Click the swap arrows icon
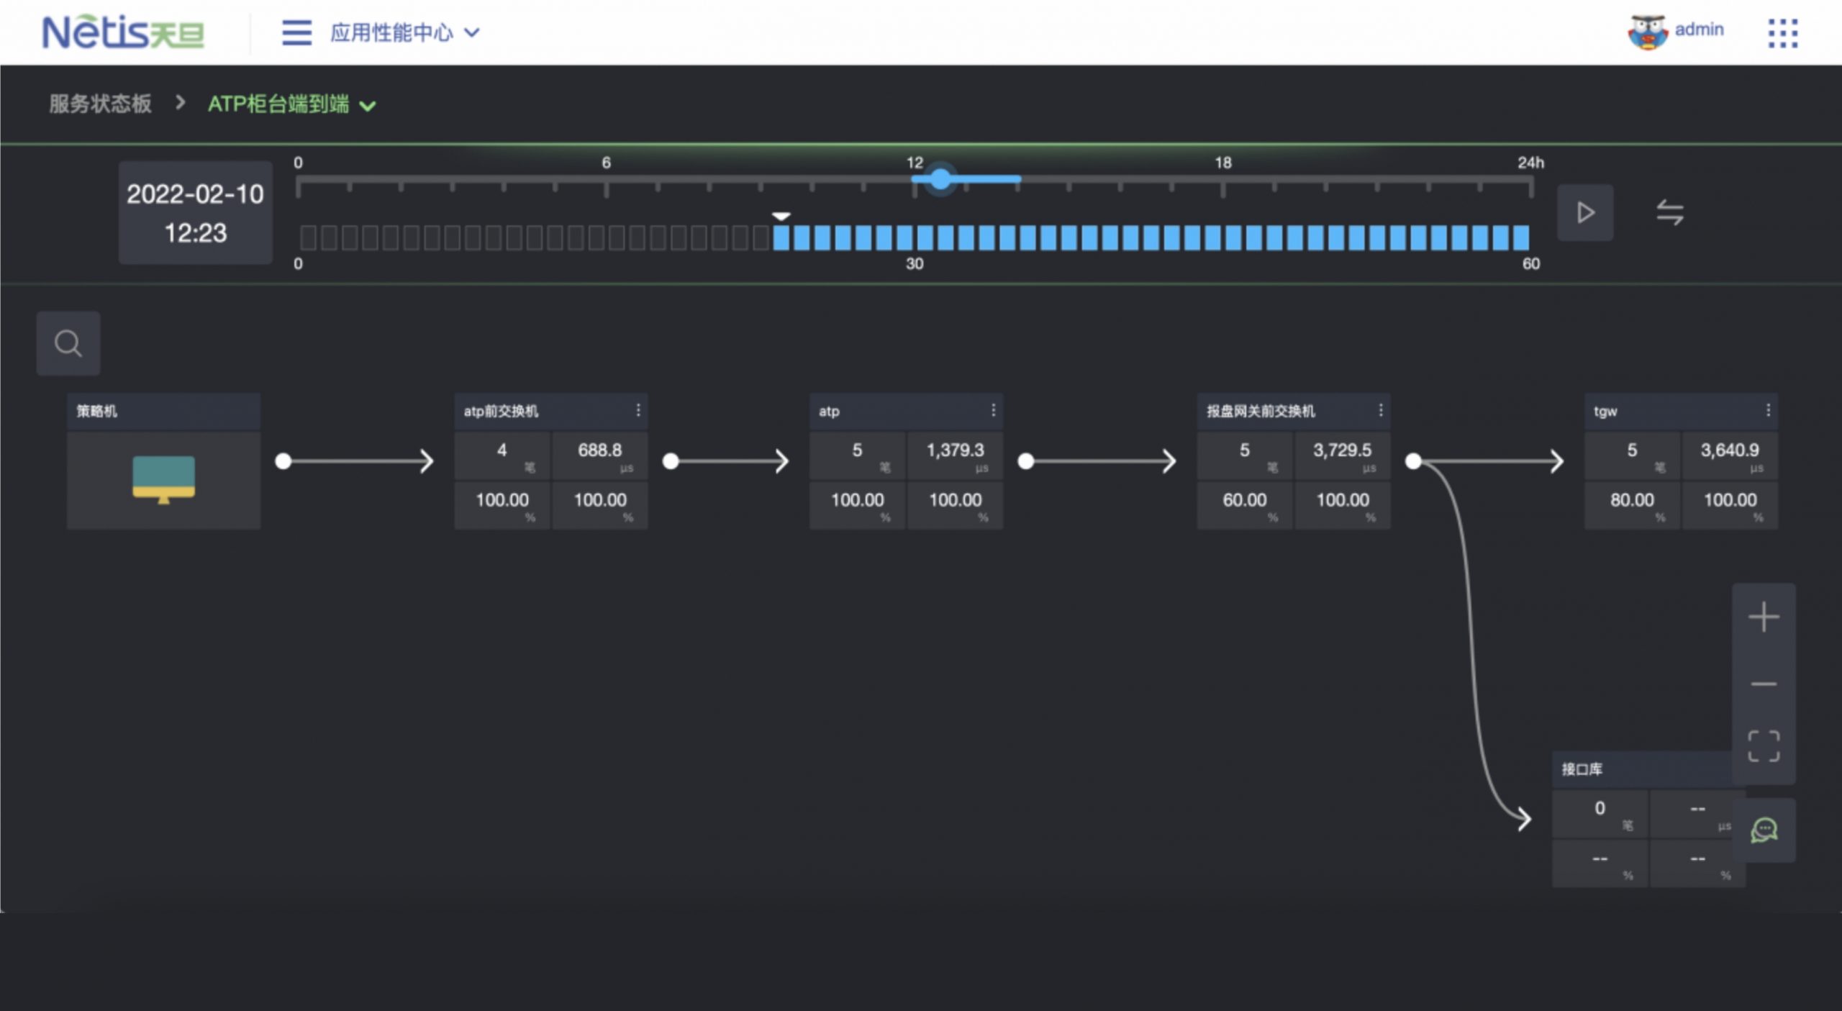 [1669, 213]
